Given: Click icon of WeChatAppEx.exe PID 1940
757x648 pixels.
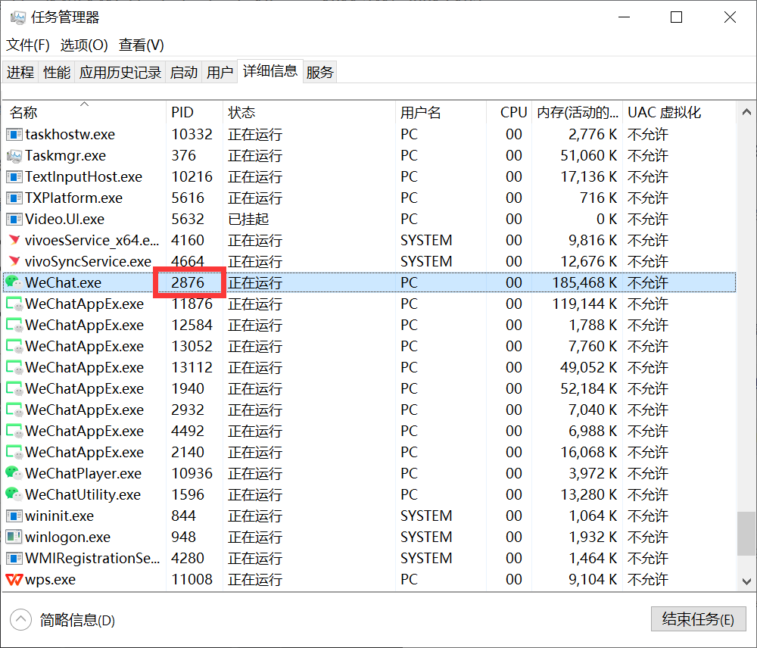Looking at the screenshot, I should [14, 388].
